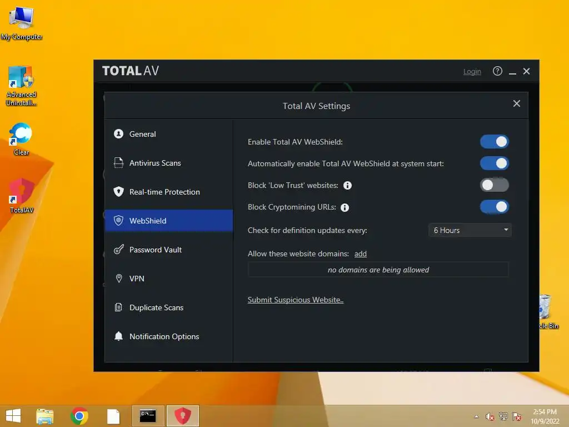This screenshot has height=427, width=569.
Task: Click the 'Check for definition updates every:' label
Action: (x=307, y=230)
